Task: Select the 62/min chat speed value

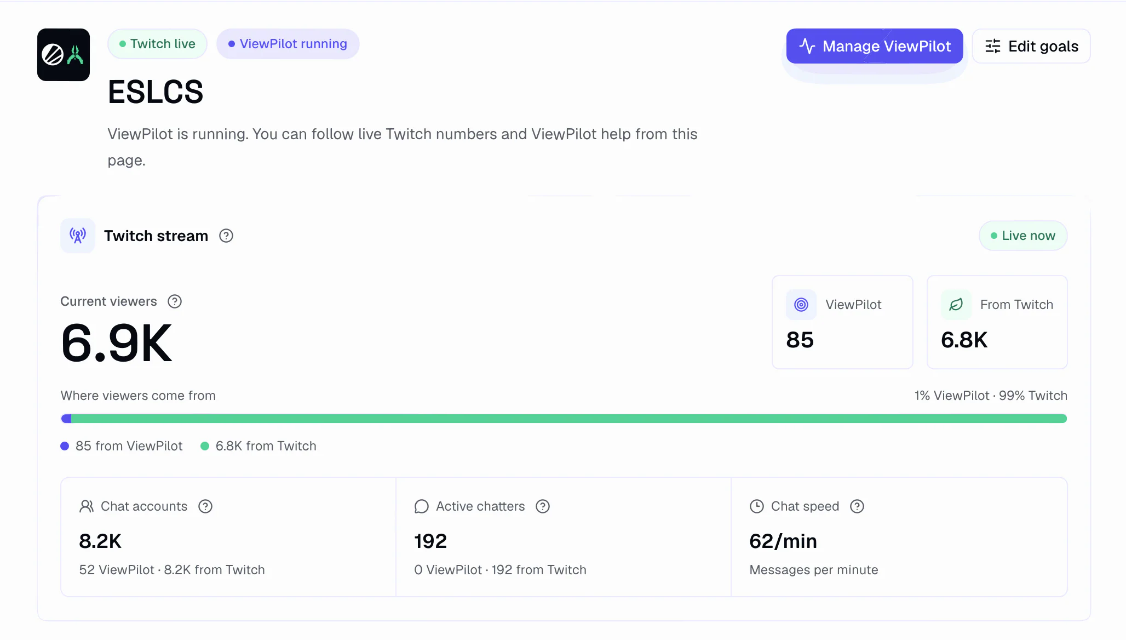Action: [x=783, y=541]
